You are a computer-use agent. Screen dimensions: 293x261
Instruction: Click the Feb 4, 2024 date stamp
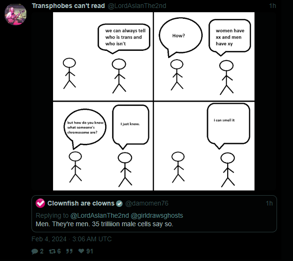(x=71, y=239)
